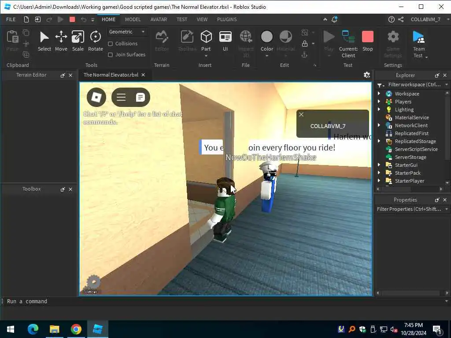
Task: Click the lock tool icon in Edit group
Action: point(305,44)
